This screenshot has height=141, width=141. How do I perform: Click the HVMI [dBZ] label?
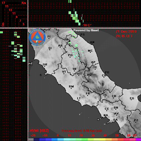coord(39,131)
